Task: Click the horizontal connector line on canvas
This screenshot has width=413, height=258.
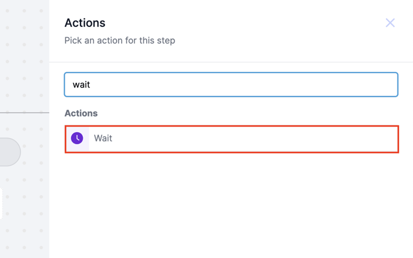Action: coord(24,112)
